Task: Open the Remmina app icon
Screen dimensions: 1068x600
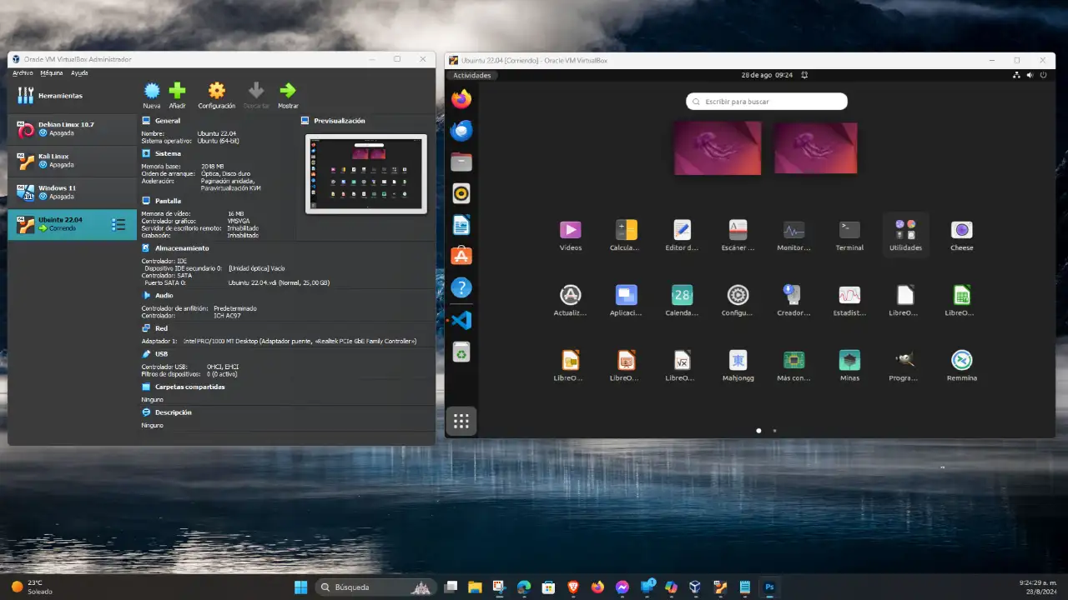Action: [961, 361]
